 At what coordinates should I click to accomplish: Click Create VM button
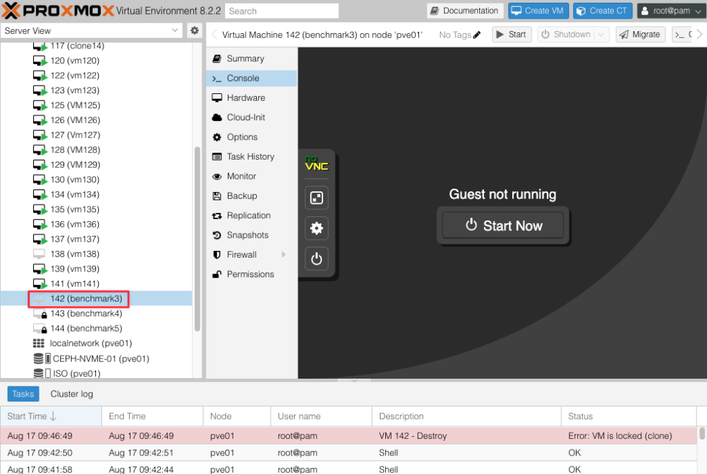pyautogui.click(x=539, y=11)
